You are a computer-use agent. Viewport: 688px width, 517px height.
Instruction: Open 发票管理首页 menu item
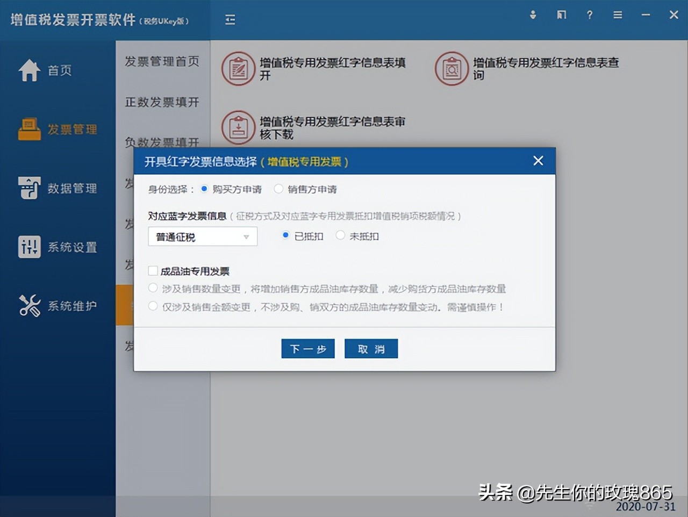tap(161, 61)
